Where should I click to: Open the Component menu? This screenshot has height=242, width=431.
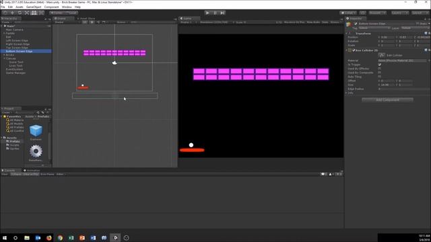pos(51,7)
